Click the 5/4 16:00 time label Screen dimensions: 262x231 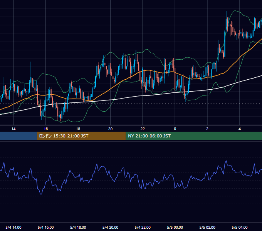(x=45, y=227)
